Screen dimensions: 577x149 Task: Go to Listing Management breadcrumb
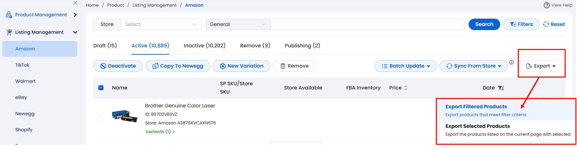[x=154, y=5]
